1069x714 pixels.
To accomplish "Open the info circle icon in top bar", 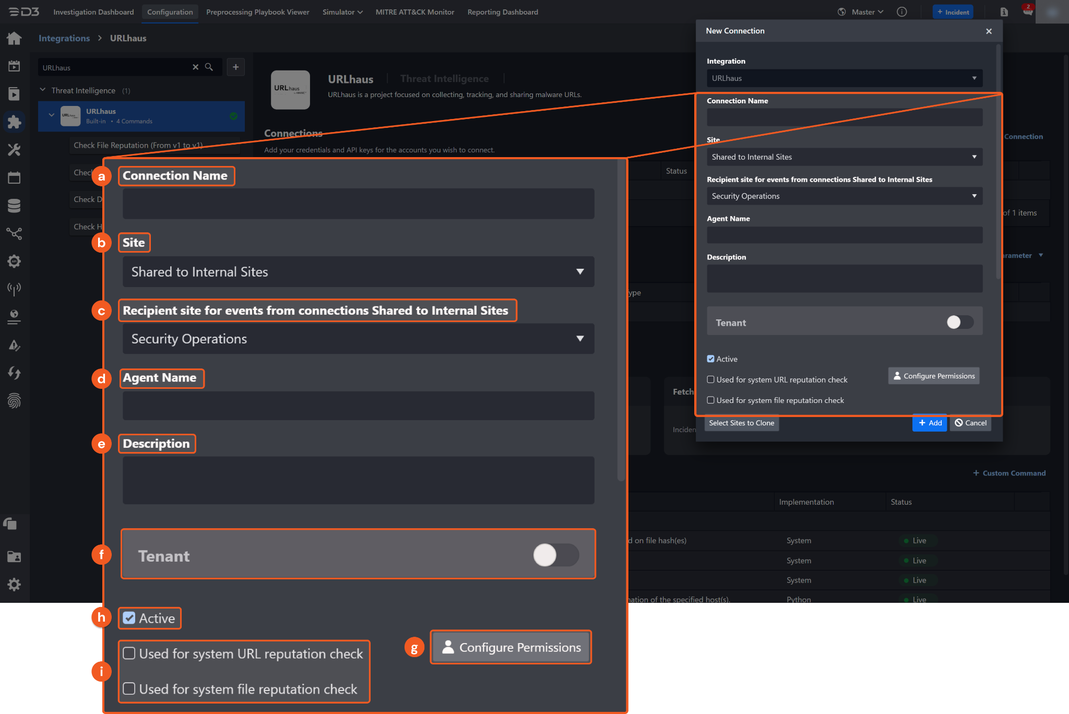I will click(x=901, y=12).
